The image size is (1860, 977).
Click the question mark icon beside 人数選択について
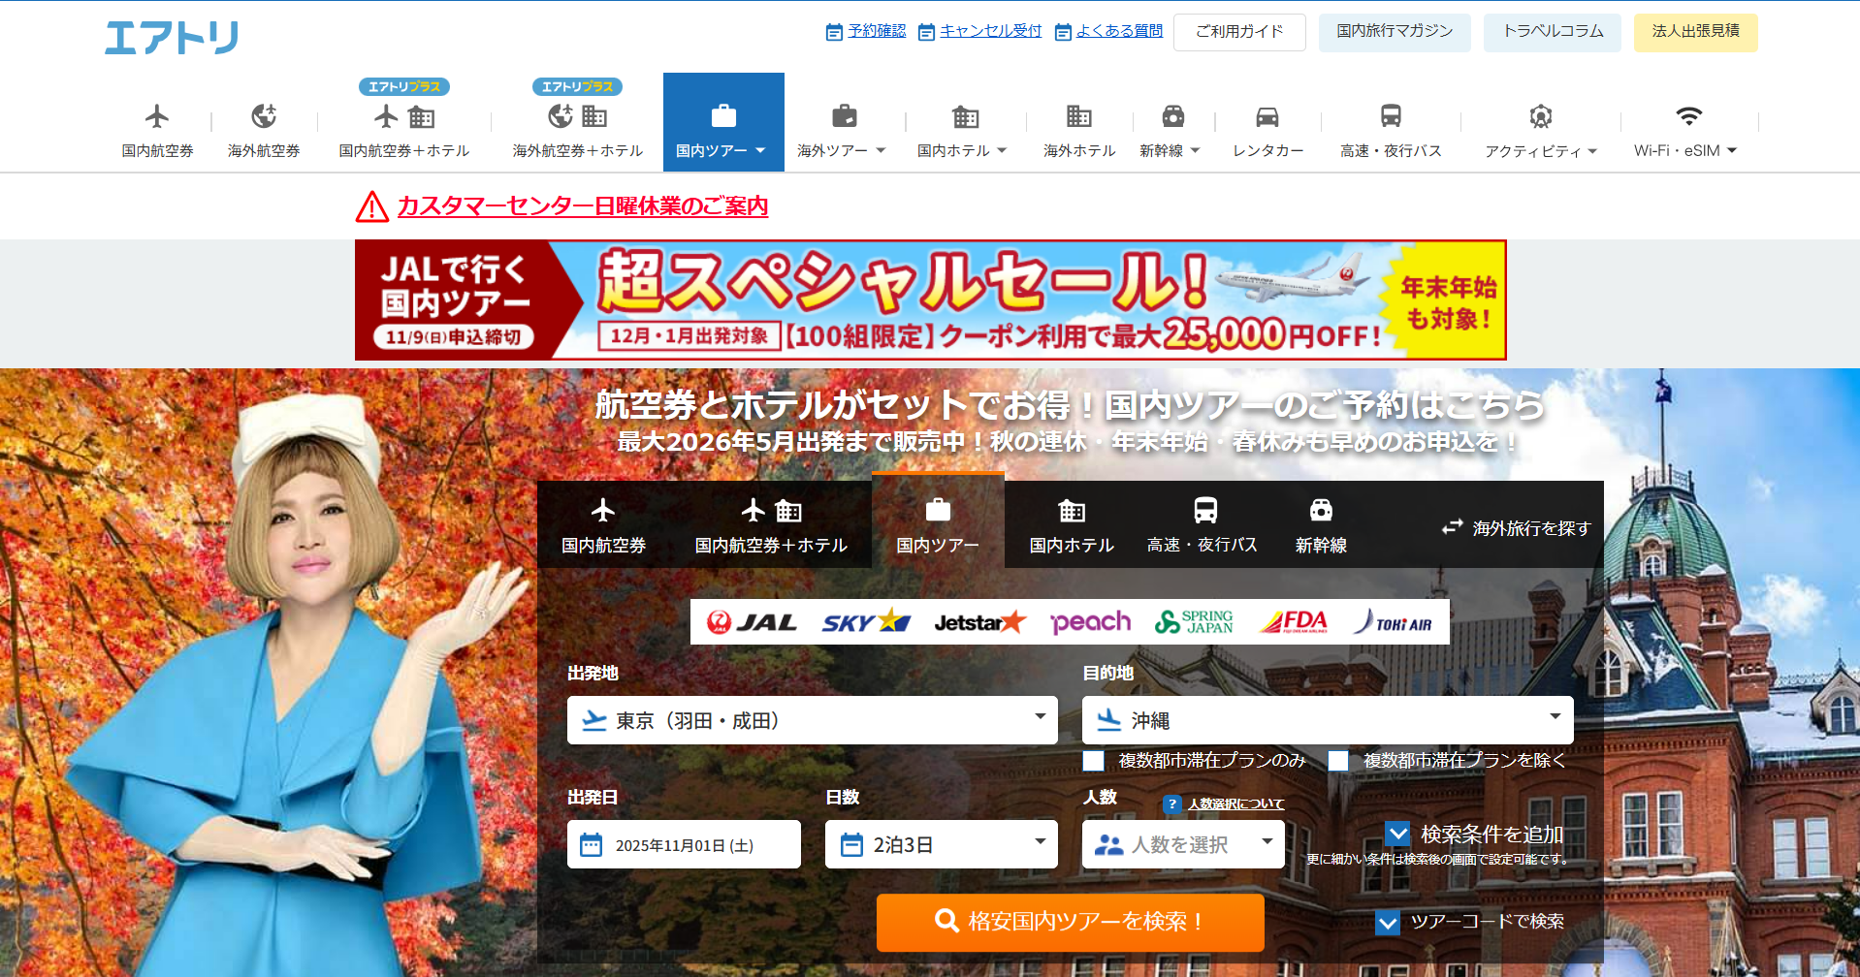1172,804
